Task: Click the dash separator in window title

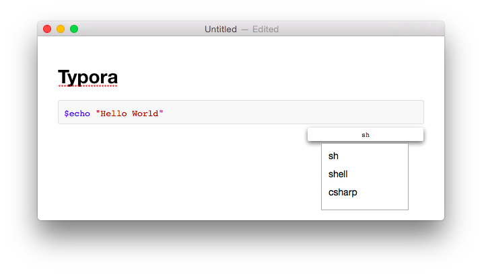Action: click(244, 29)
